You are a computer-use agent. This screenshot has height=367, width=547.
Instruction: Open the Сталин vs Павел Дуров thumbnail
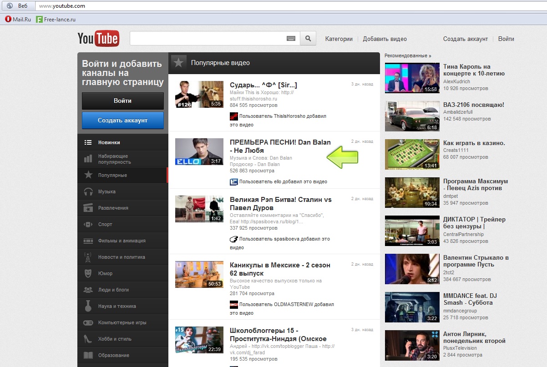point(199,209)
